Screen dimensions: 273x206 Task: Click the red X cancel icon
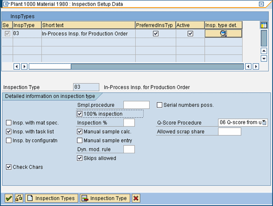[136, 198]
